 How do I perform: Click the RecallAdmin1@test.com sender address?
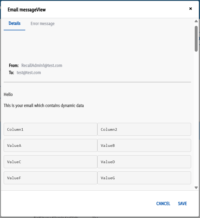pyautogui.click(x=42, y=65)
